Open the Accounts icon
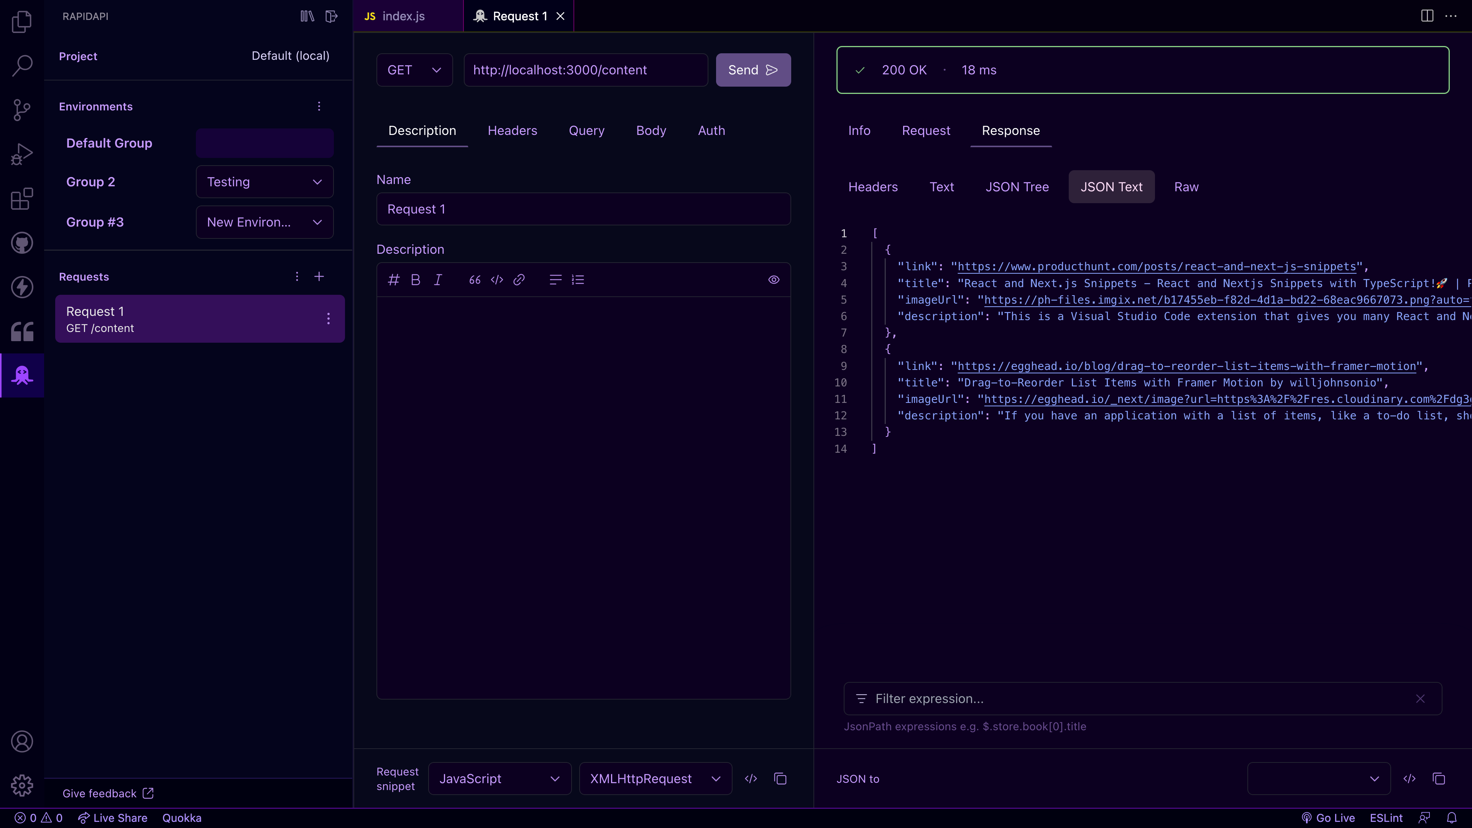 (x=22, y=741)
